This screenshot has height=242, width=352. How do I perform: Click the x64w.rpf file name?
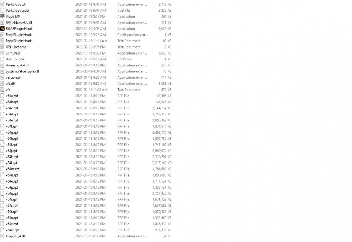click(12, 230)
